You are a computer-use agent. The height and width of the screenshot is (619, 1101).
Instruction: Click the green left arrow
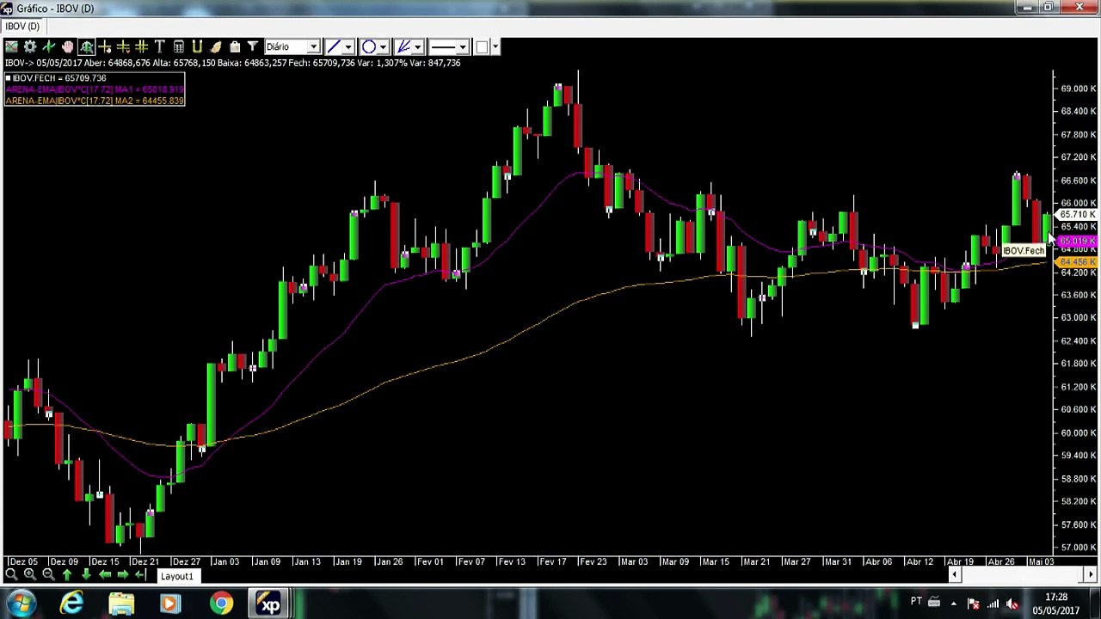click(x=105, y=574)
